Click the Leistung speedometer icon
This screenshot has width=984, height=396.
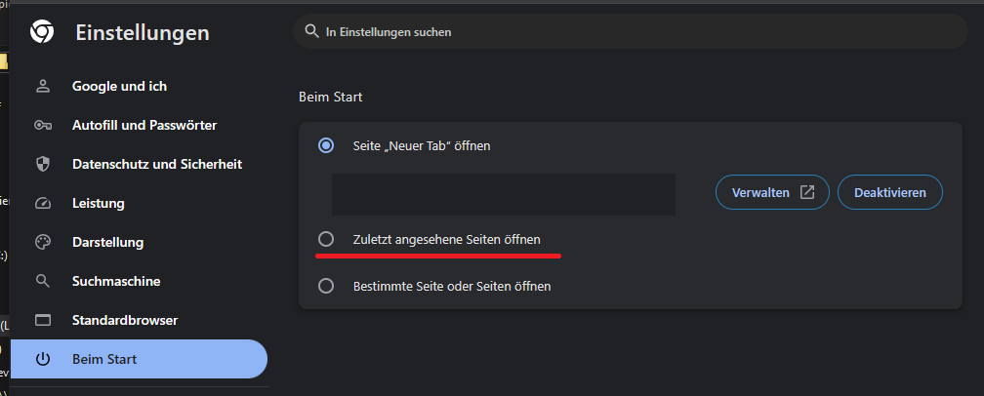pyautogui.click(x=42, y=203)
